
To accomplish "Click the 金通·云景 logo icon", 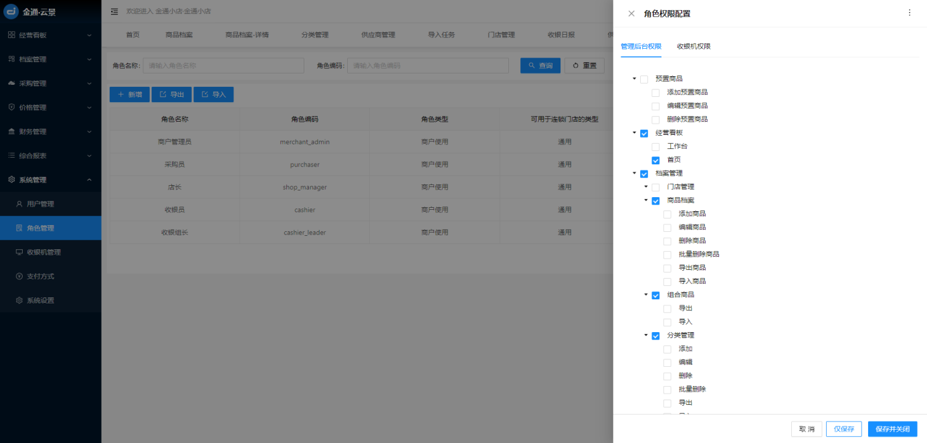I will [11, 11].
